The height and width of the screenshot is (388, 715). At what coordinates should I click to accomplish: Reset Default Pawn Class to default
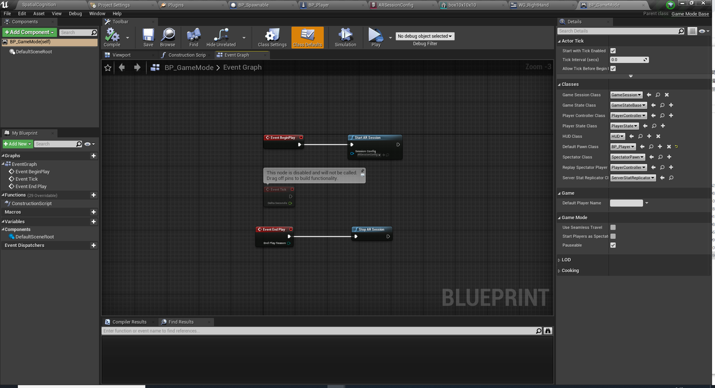[x=677, y=147]
